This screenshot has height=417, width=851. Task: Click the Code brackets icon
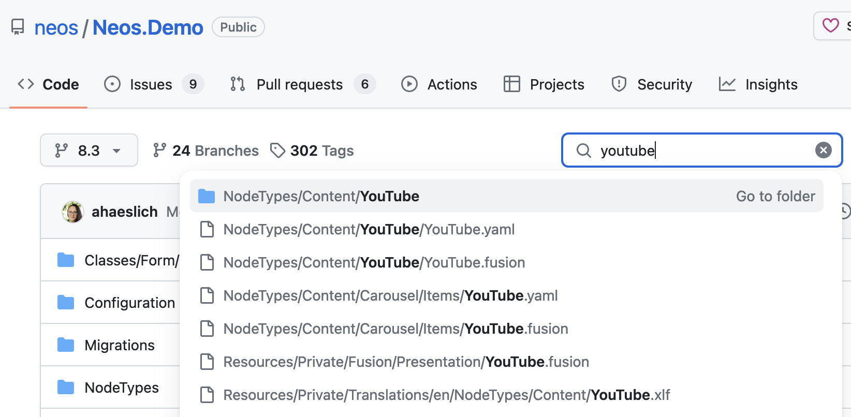(x=26, y=84)
